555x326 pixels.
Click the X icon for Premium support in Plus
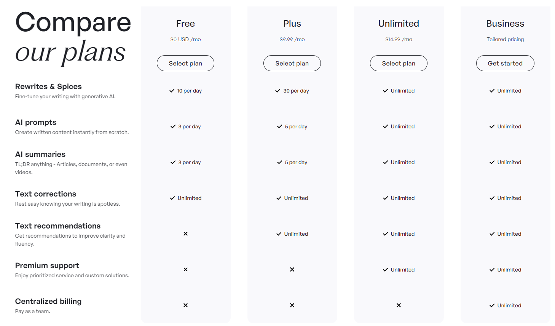[292, 269]
